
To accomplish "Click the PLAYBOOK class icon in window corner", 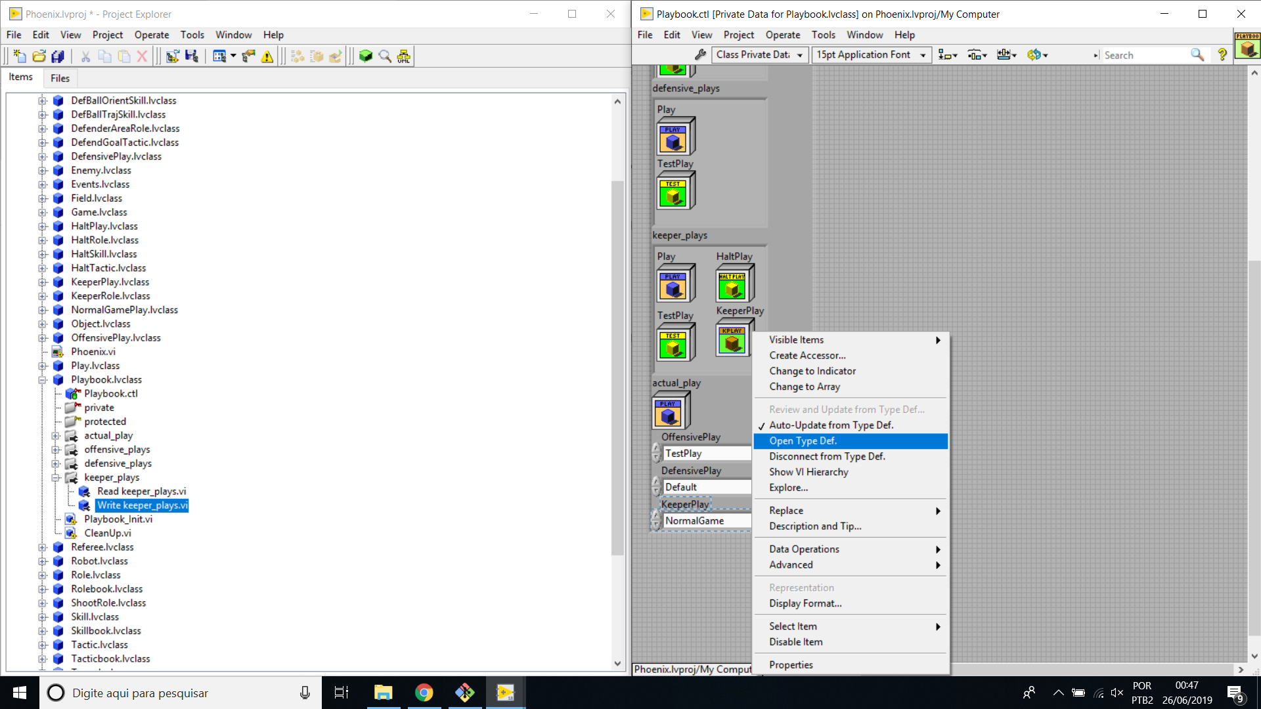I will (x=1247, y=45).
